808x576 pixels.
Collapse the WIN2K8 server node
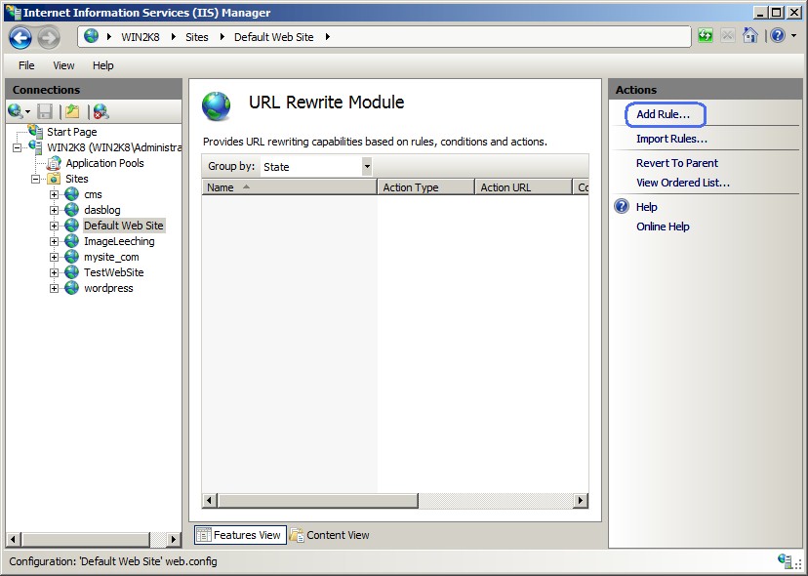pos(17,148)
